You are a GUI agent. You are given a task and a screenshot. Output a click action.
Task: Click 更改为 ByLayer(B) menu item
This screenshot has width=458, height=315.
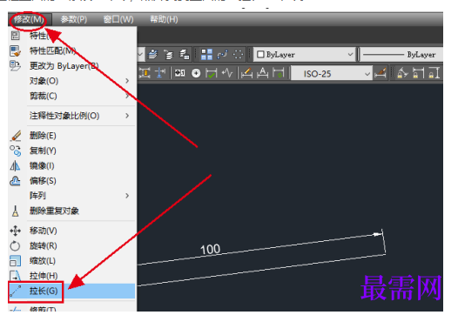pos(72,66)
